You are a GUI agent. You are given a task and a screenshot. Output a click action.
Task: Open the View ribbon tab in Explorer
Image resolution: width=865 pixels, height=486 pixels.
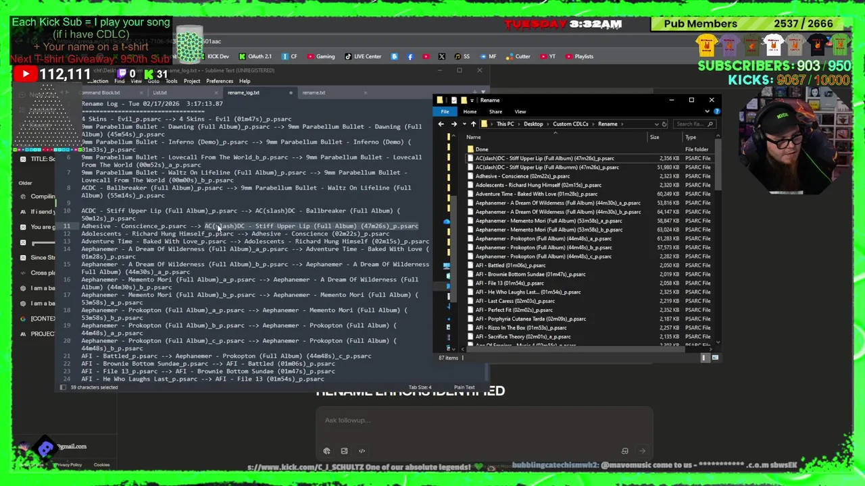click(520, 112)
